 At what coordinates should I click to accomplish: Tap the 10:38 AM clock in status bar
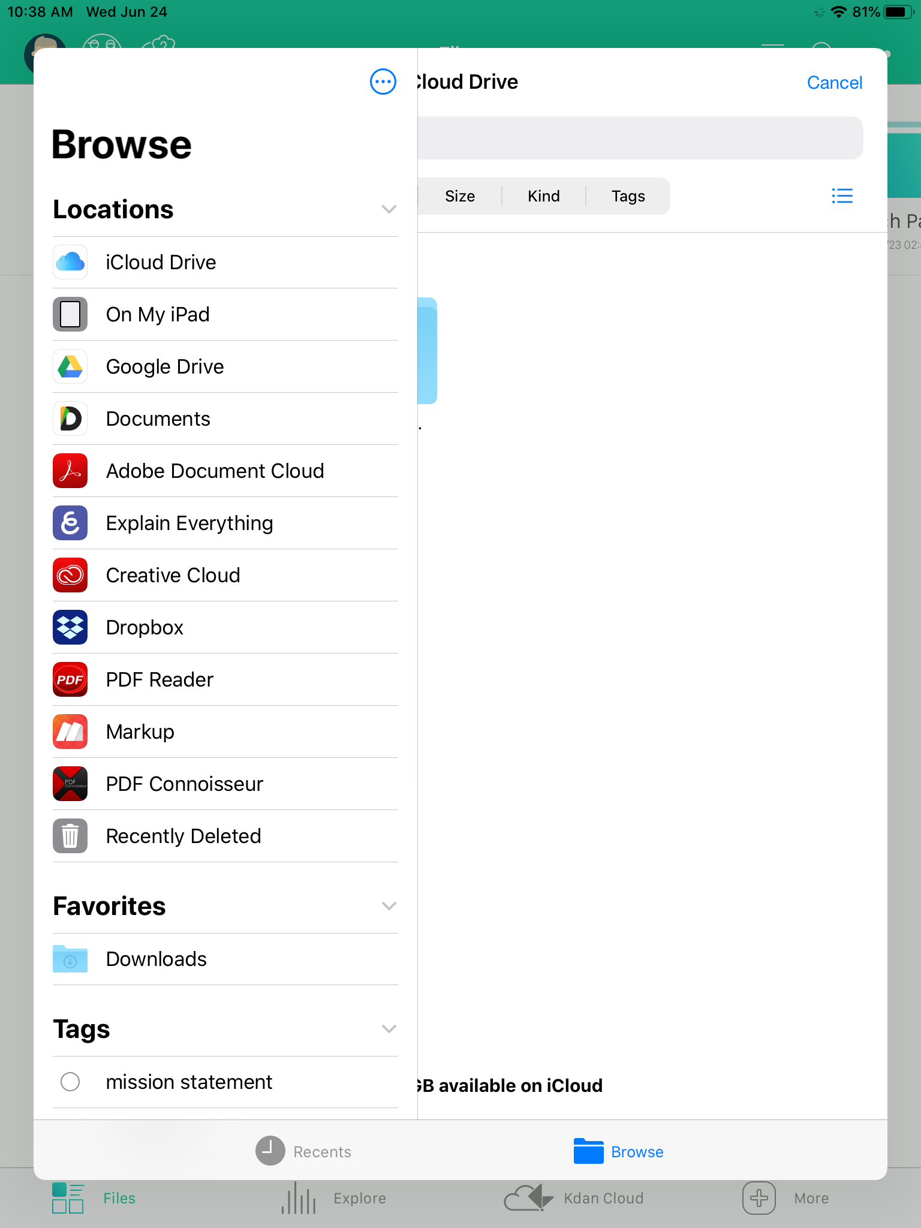(40, 12)
